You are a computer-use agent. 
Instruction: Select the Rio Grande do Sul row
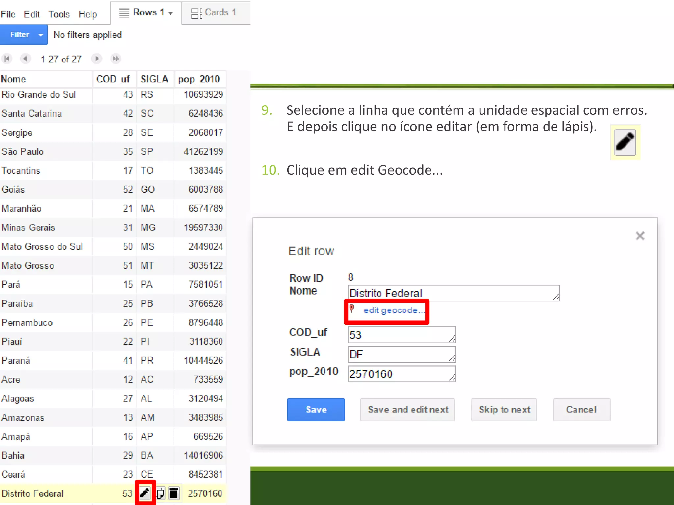click(113, 95)
